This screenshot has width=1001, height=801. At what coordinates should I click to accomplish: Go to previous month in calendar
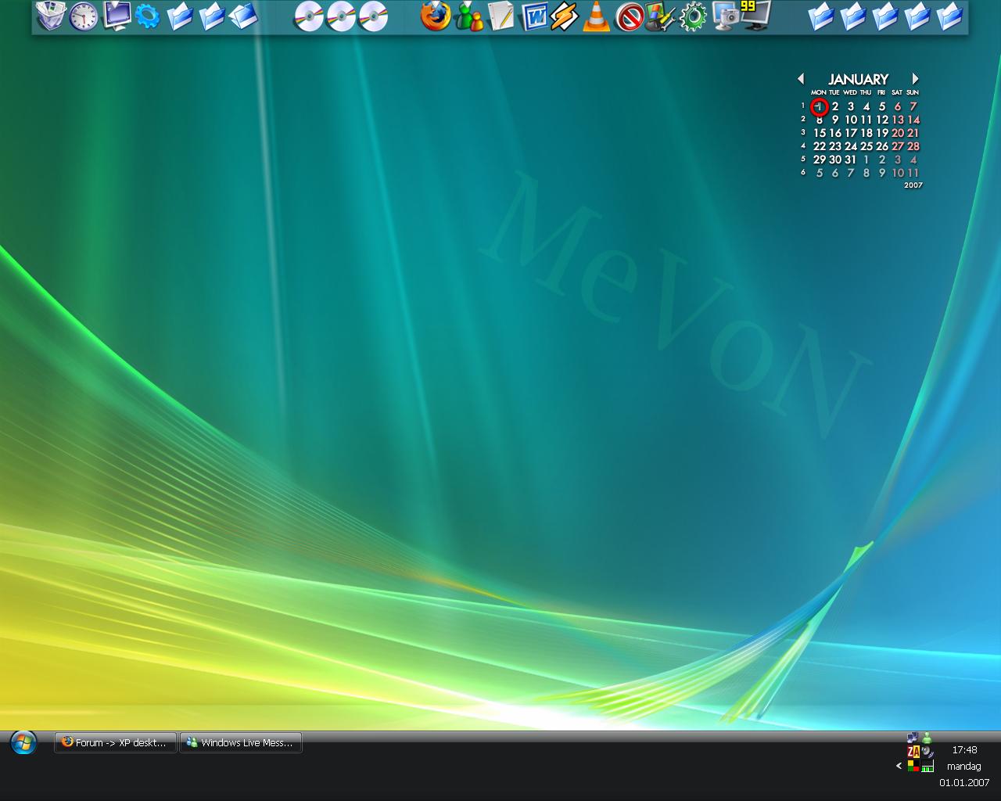click(x=801, y=78)
